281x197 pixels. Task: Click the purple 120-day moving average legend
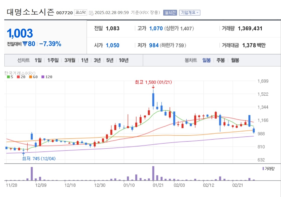click(x=47, y=77)
